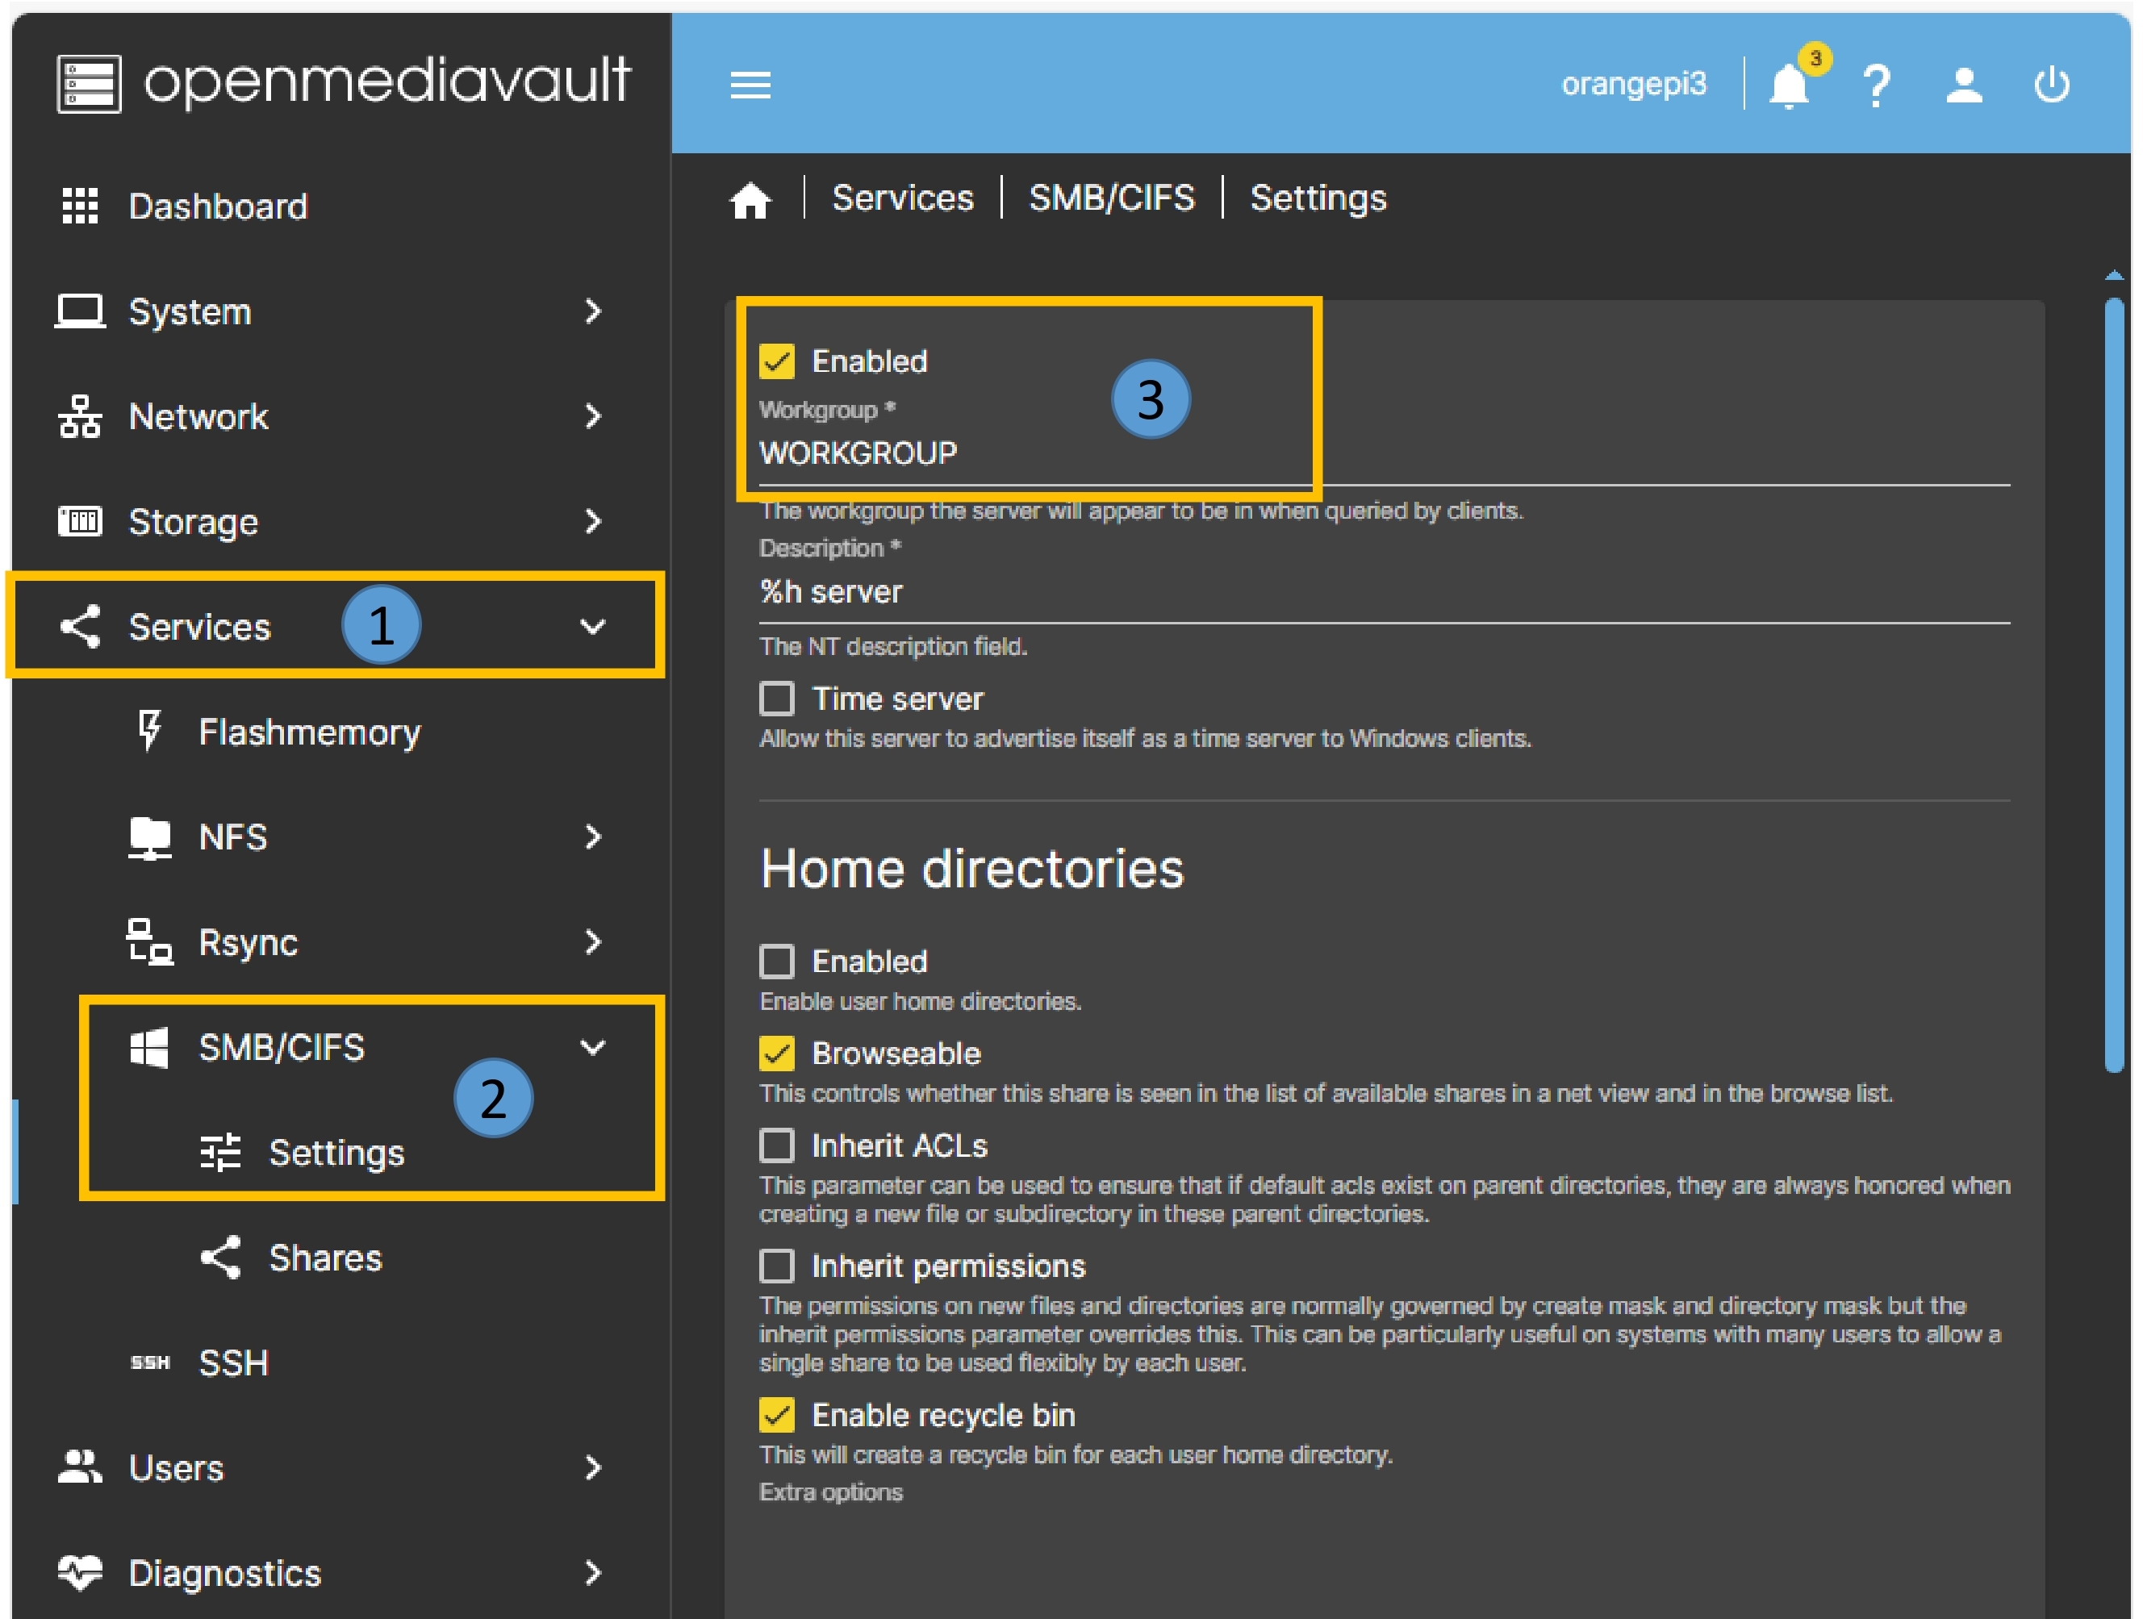This screenshot has width=2143, height=1619.
Task: Click the Users people icon
Action: tap(79, 1467)
